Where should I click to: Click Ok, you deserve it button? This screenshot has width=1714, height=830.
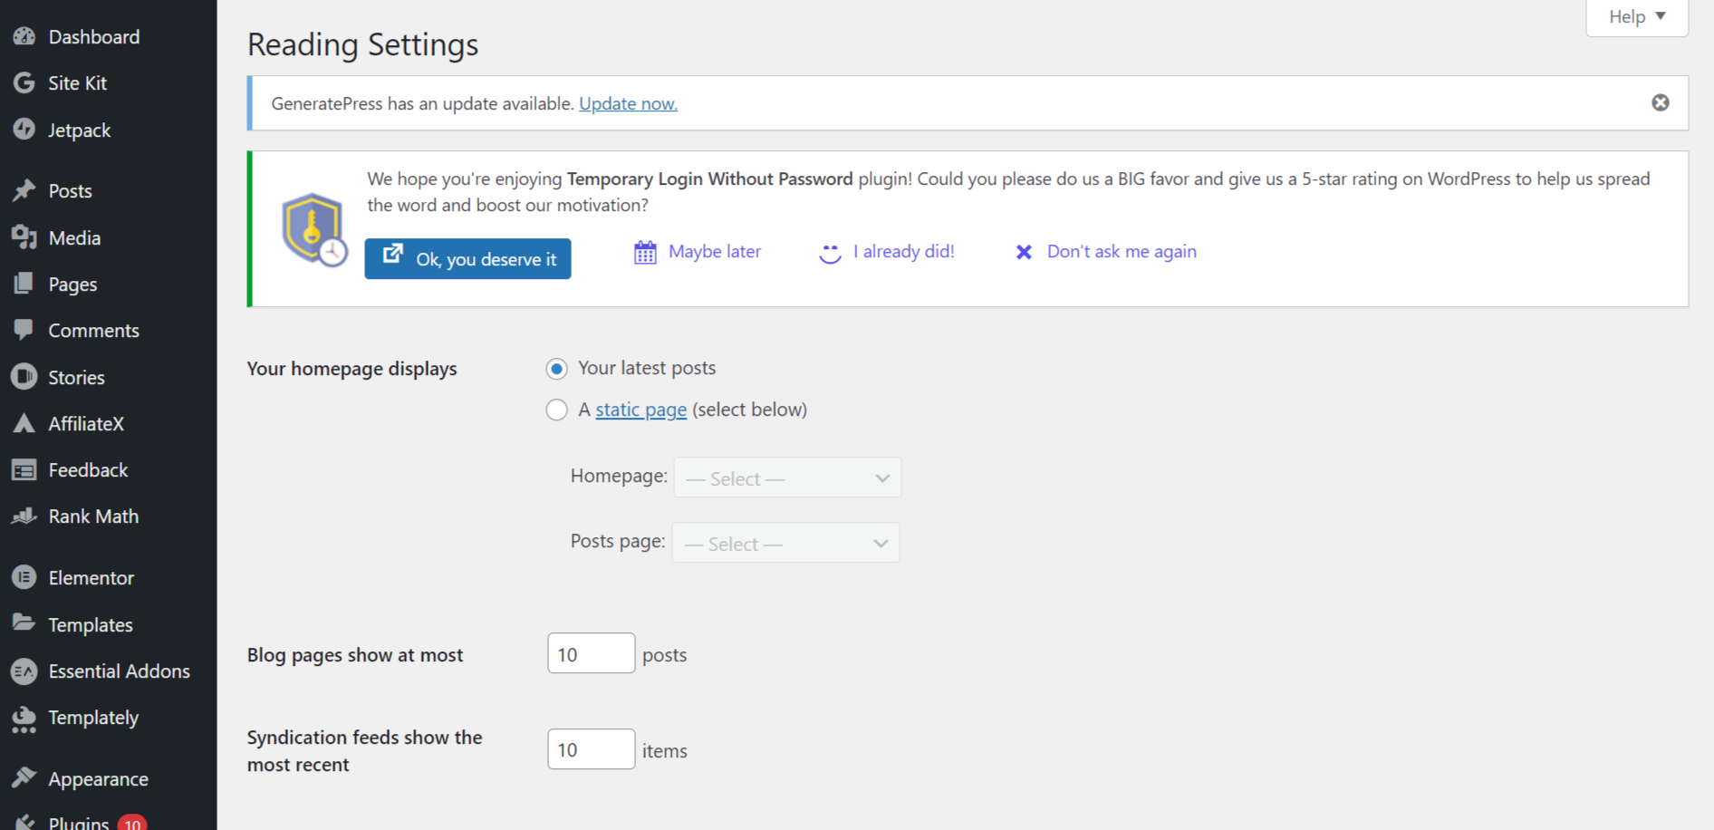(467, 258)
